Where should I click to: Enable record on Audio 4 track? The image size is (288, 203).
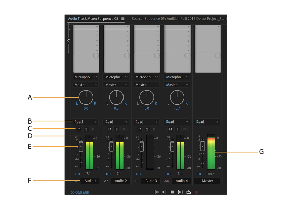point(184,129)
